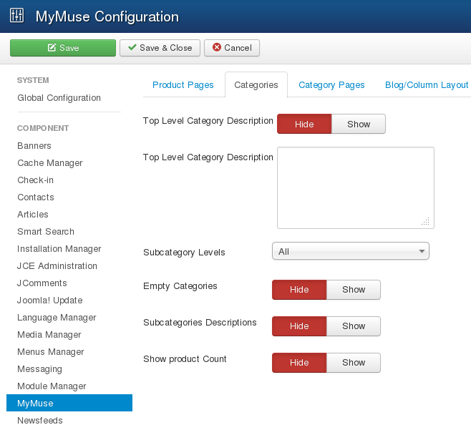Open Global Configuration in the sidebar
The width and height of the screenshot is (471, 425).
pyautogui.click(x=59, y=98)
